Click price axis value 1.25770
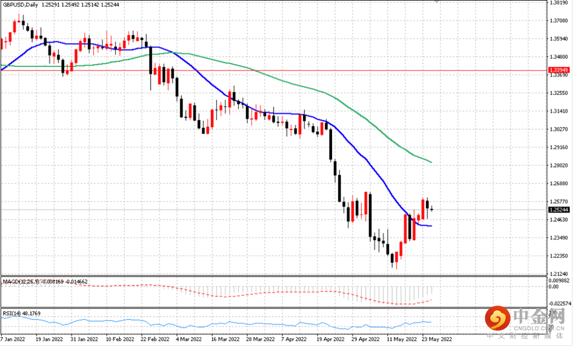Screen dimensions: 573x346 coord(559,202)
